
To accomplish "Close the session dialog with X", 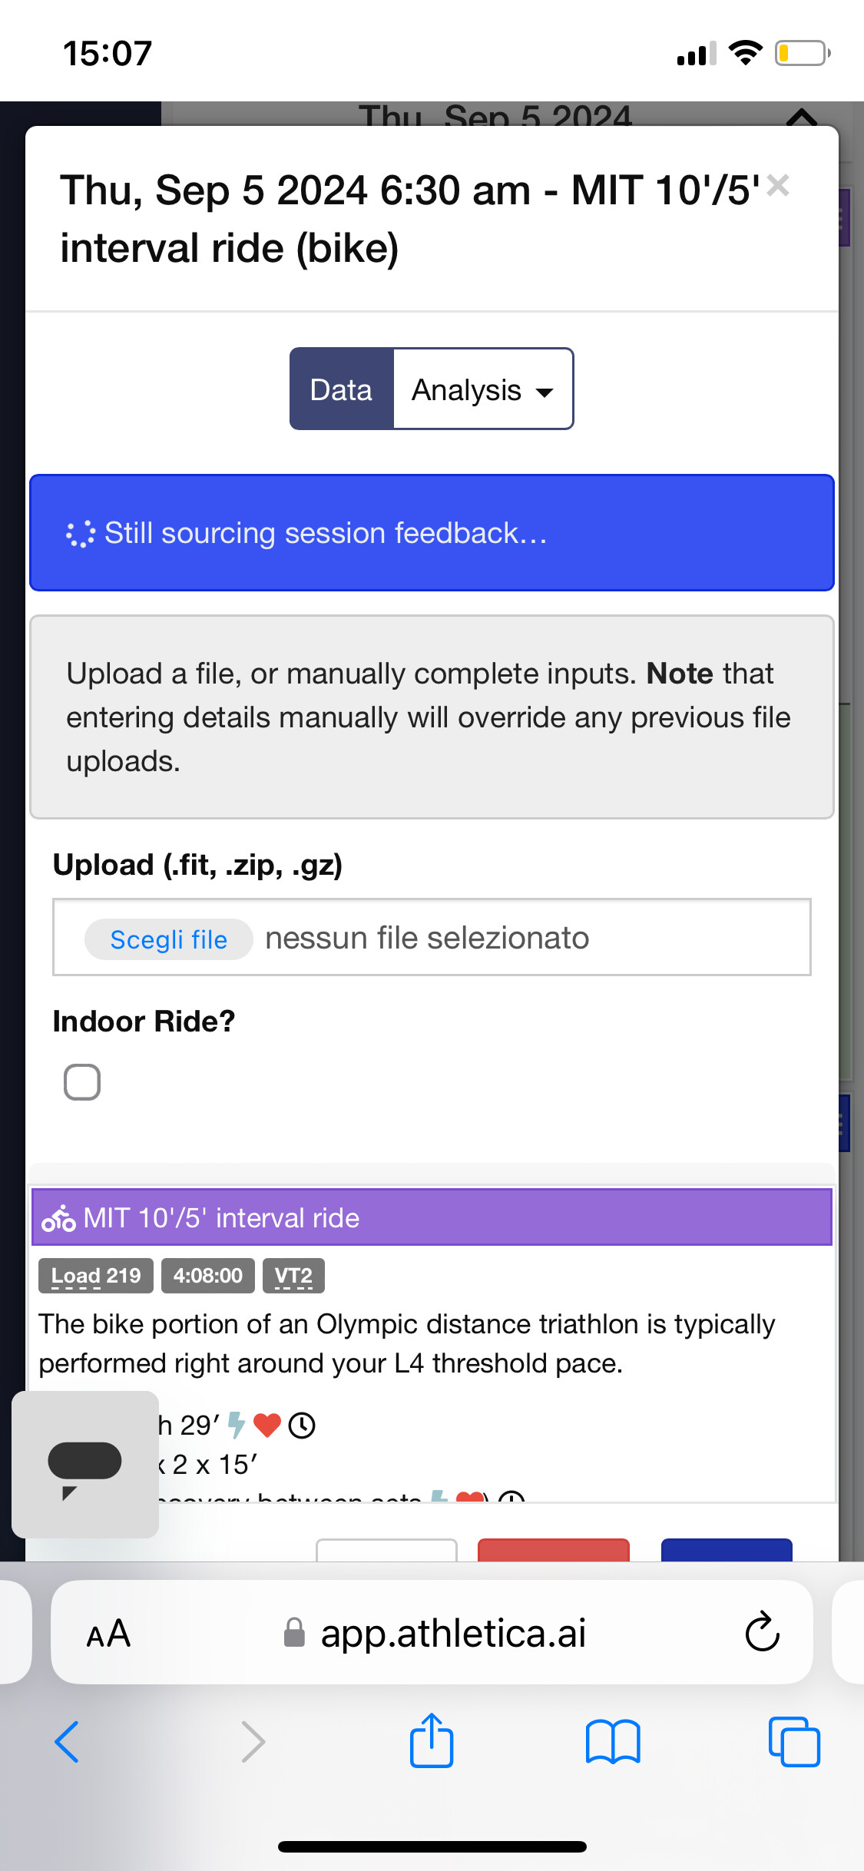I will (x=778, y=185).
